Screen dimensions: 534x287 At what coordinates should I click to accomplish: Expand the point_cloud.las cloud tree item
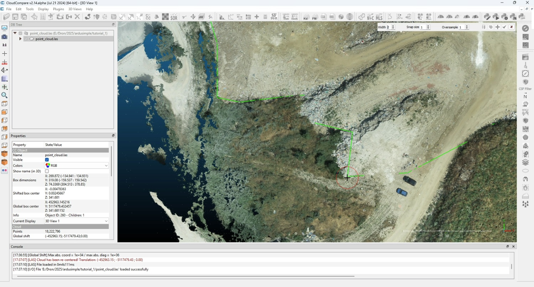point(20,39)
